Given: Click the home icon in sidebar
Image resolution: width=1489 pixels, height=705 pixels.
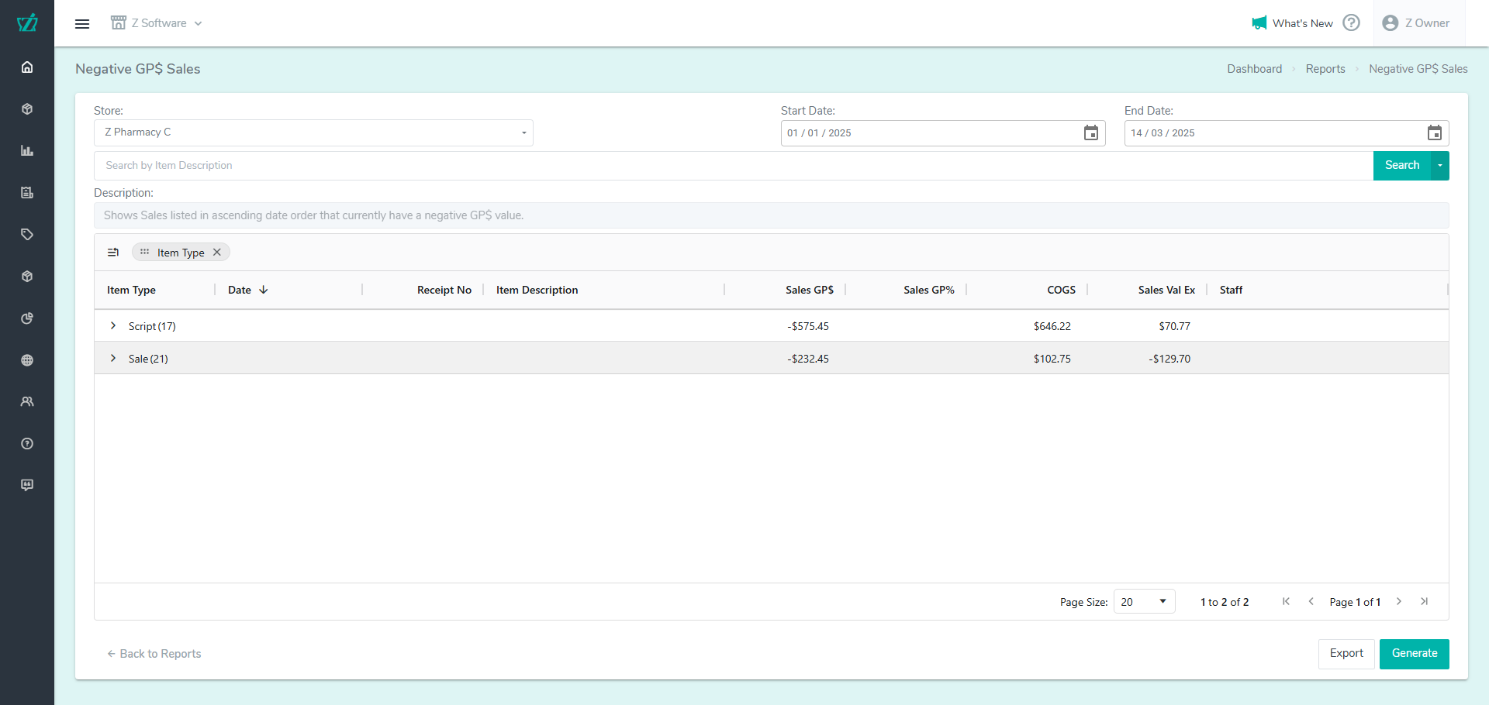Looking at the screenshot, I should click(27, 67).
